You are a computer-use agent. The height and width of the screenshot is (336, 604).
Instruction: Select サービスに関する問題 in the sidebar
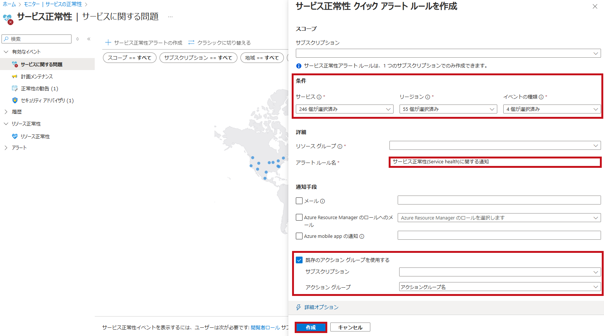point(47,64)
